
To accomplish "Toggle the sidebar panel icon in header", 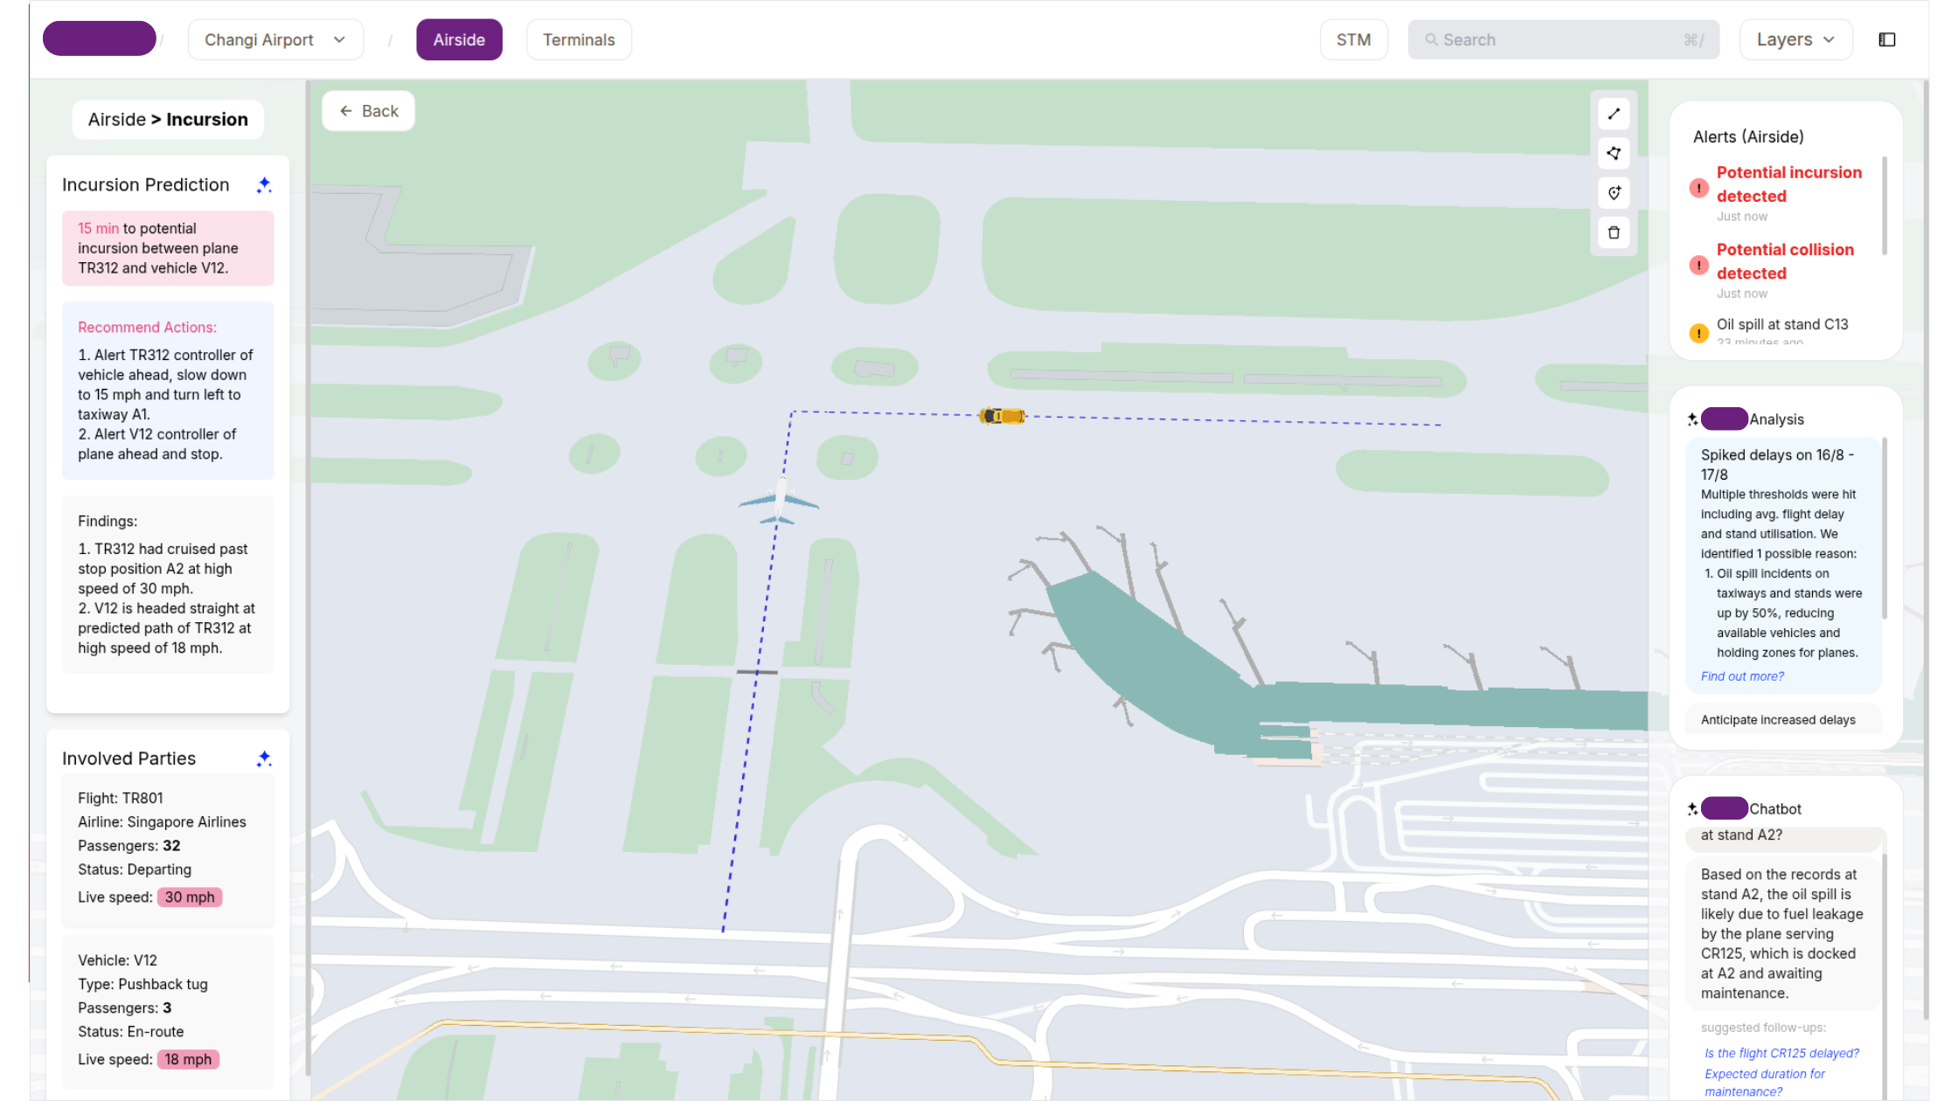I will (x=1887, y=39).
